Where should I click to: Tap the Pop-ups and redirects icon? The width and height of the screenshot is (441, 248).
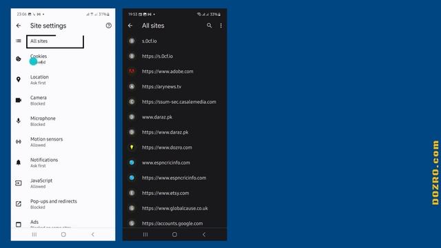(19, 204)
